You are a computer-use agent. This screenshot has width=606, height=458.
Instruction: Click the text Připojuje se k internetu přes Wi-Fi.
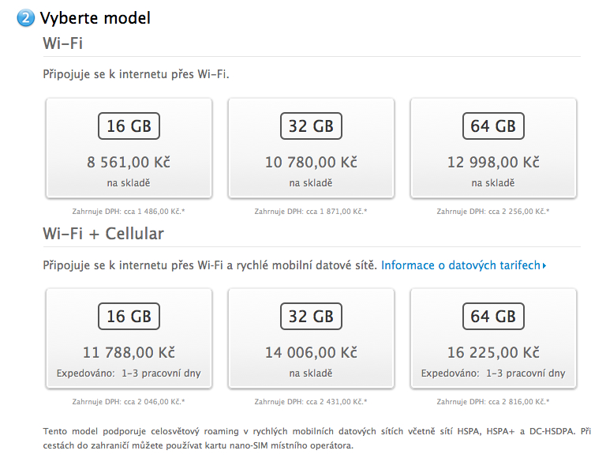point(136,75)
